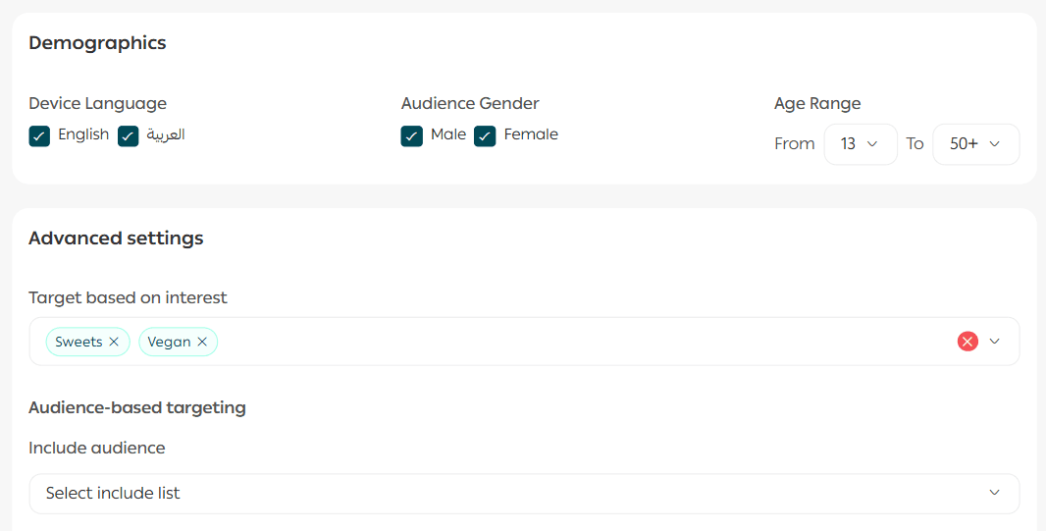The width and height of the screenshot is (1046, 531).
Task: Click chevron on Select include list
Action: coord(994,493)
